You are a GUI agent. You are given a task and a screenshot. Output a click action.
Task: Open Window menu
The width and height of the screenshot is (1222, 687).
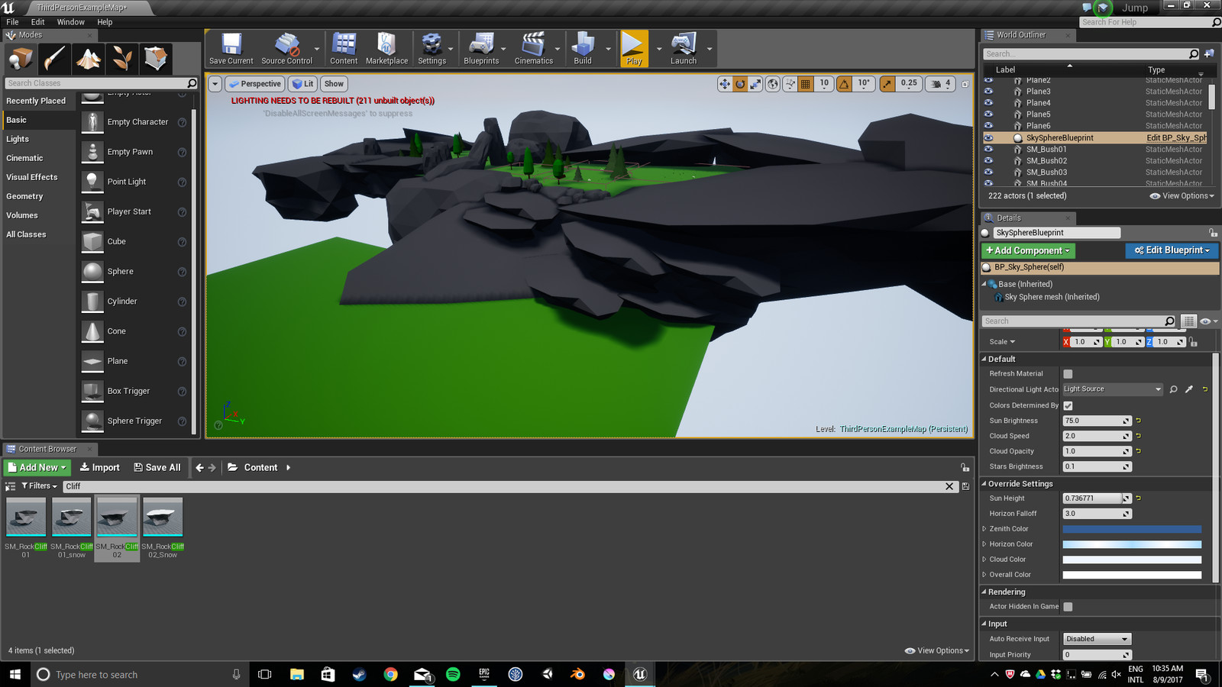coord(70,22)
